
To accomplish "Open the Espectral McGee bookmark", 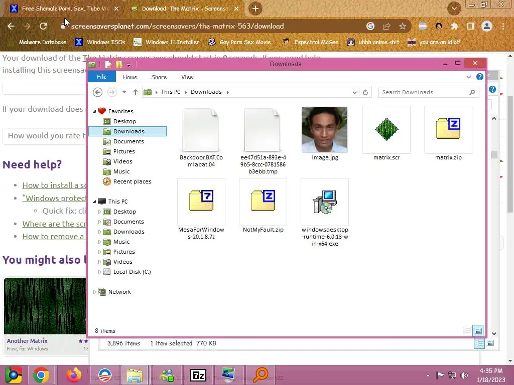I will click(x=311, y=42).
